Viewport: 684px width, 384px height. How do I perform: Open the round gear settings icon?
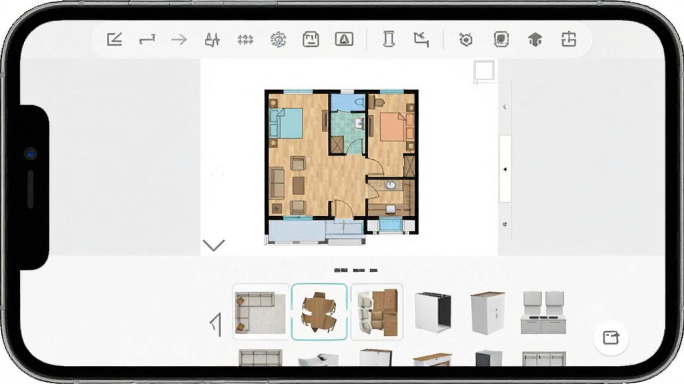[278, 39]
